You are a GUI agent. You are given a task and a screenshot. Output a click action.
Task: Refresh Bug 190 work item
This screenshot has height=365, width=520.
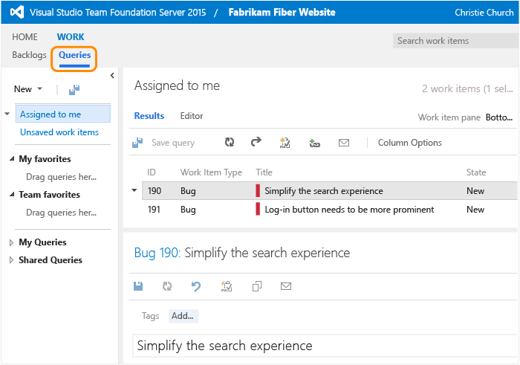pos(167,286)
